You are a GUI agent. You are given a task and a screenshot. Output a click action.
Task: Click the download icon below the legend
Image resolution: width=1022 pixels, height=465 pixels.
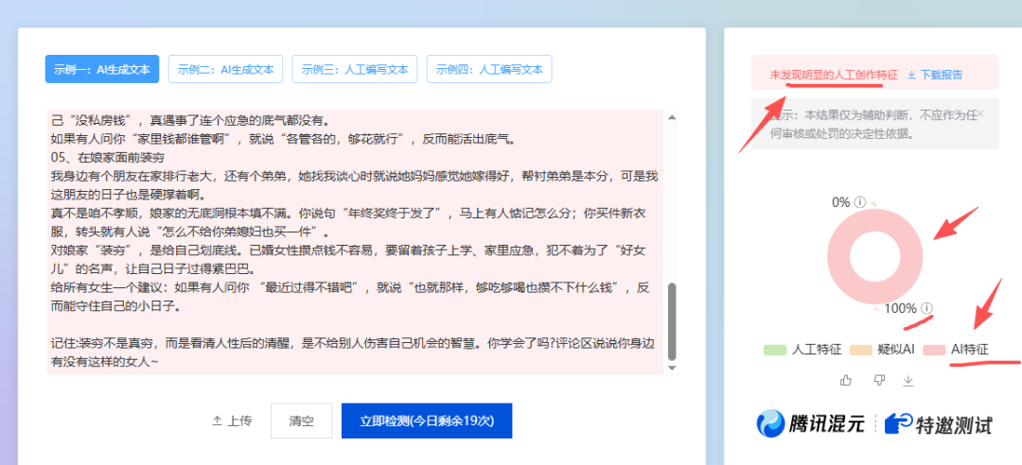point(908,380)
